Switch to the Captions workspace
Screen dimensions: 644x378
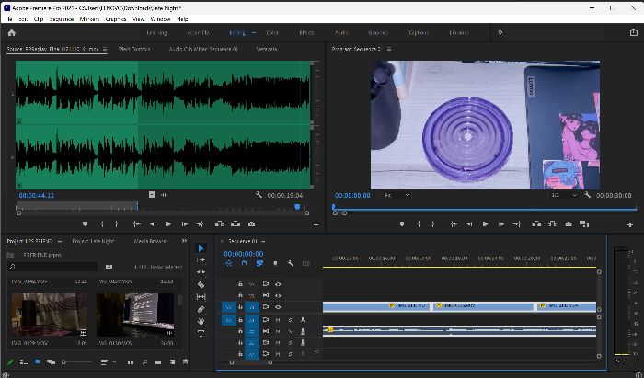click(x=419, y=33)
